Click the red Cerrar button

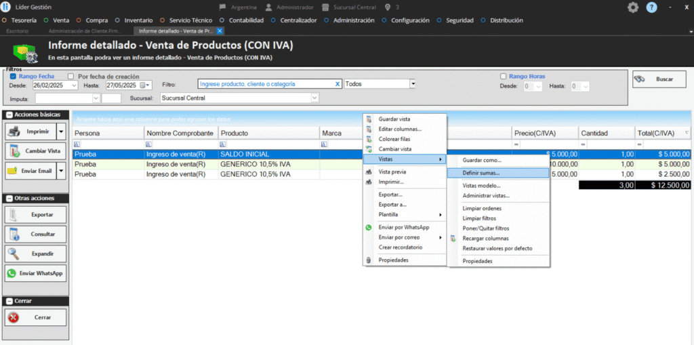point(36,317)
